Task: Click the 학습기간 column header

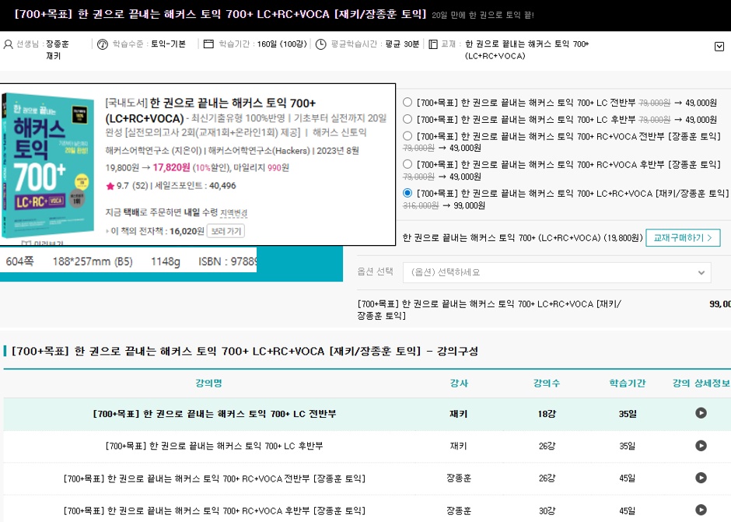Action: tap(628, 384)
